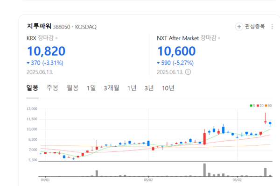
Task: Add 지투파워 to 관심종목 via plus icon
Action: click(239, 27)
